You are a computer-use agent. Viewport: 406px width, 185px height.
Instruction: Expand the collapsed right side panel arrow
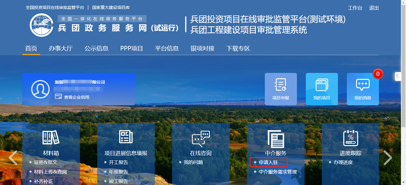(x=397, y=76)
